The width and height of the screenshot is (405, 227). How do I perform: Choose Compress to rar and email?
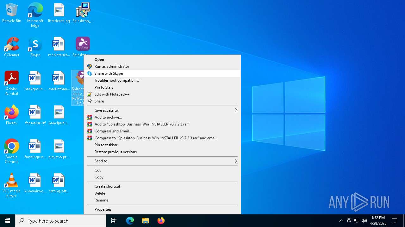point(162,138)
